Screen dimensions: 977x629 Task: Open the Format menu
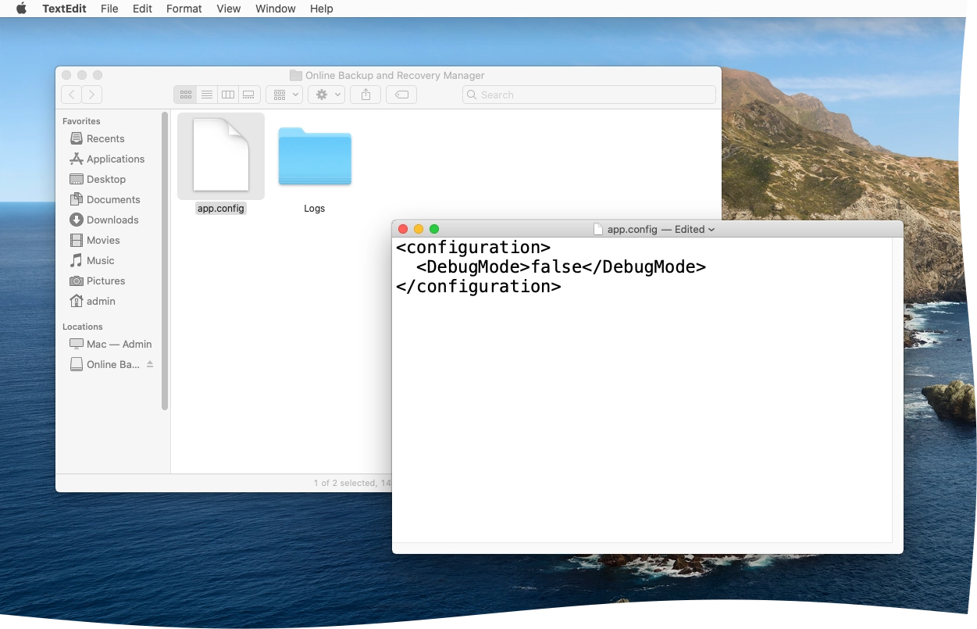184,9
